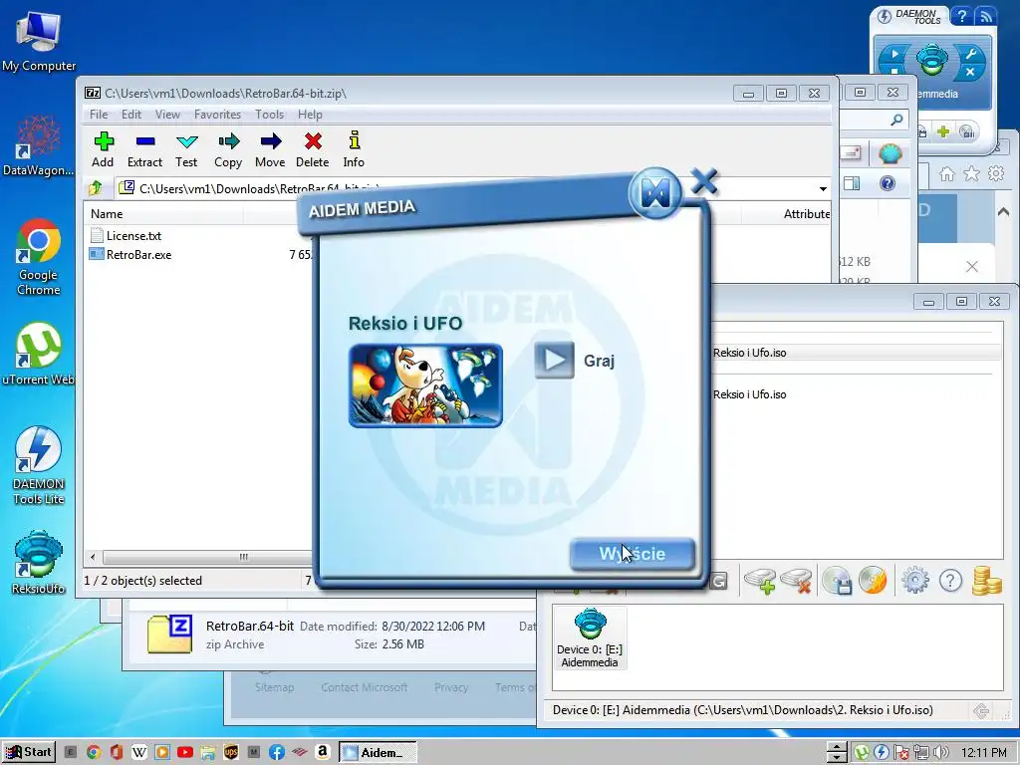1020x765 pixels.
Task: Open the Help menu in 7-Zip
Action: 311,115
